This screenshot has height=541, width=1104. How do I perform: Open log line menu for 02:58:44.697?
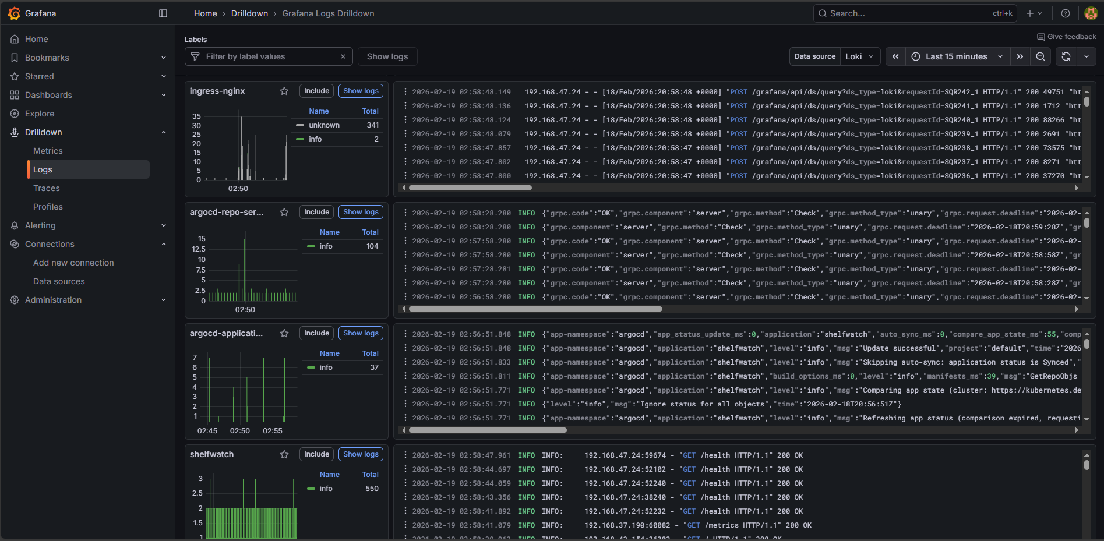tap(405, 469)
